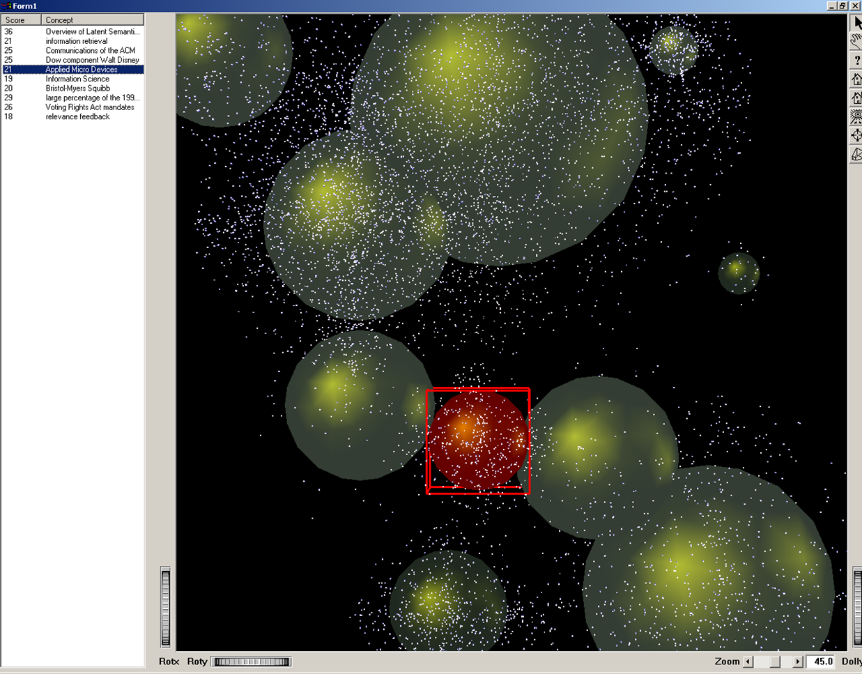Select the arrow pick mode tool
Image resolution: width=862 pixels, height=674 pixels.
(856, 24)
